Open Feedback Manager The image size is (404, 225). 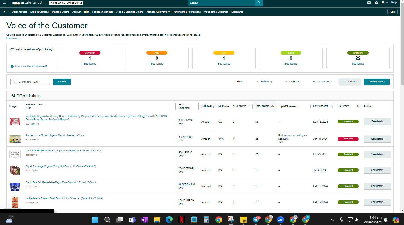(103, 12)
